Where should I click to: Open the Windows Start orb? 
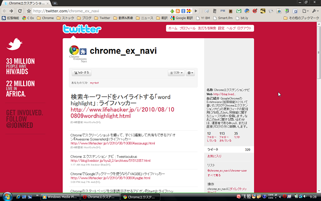pos(7,197)
